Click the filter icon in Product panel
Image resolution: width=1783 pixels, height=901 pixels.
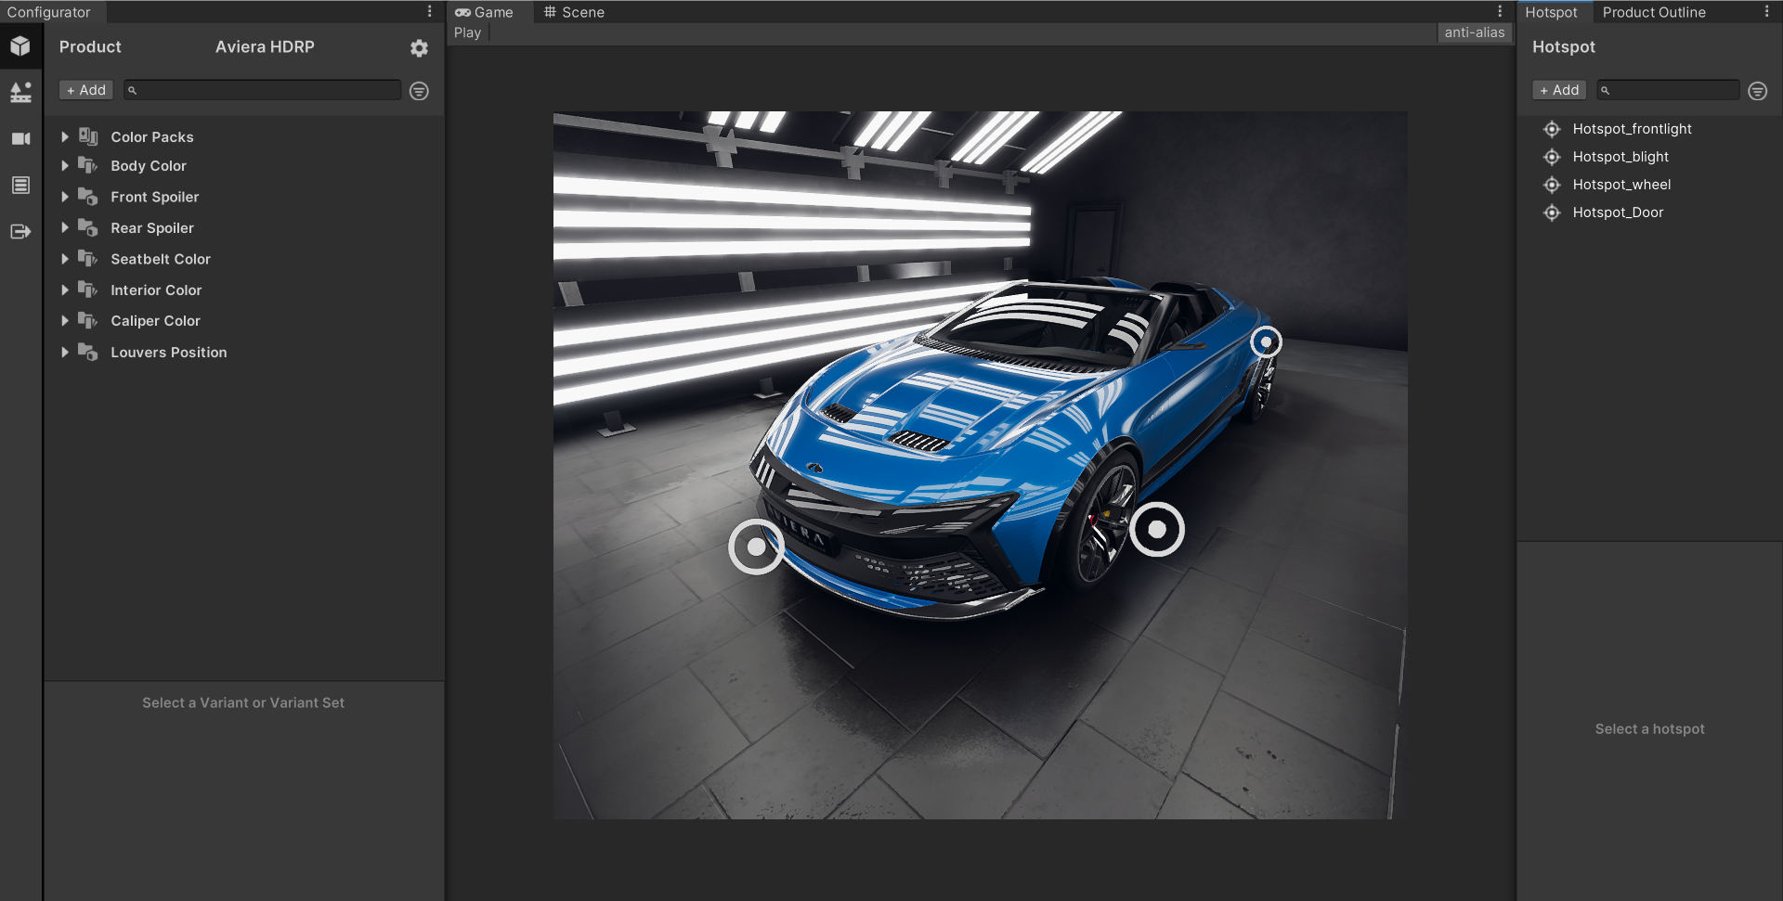tap(419, 91)
